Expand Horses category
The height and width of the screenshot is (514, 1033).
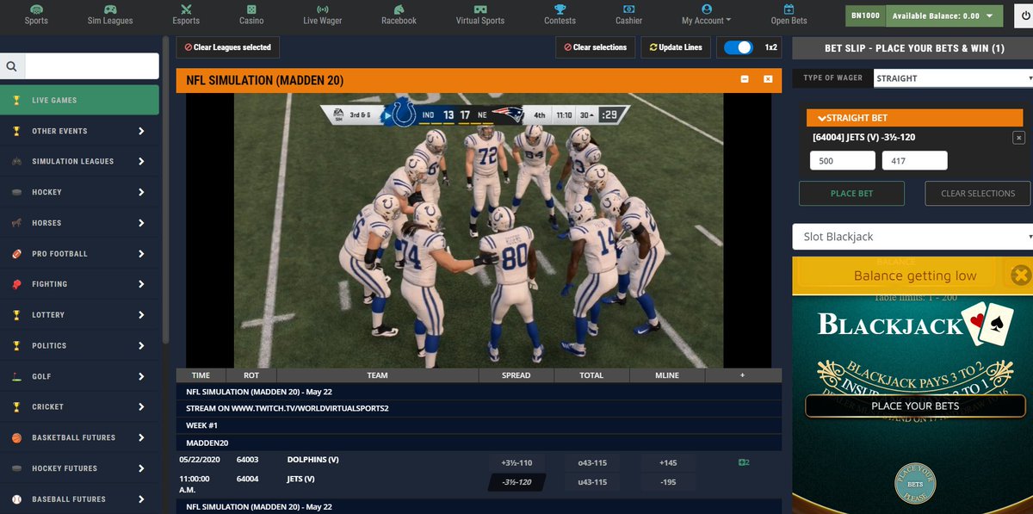pyautogui.click(x=80, y=223)
